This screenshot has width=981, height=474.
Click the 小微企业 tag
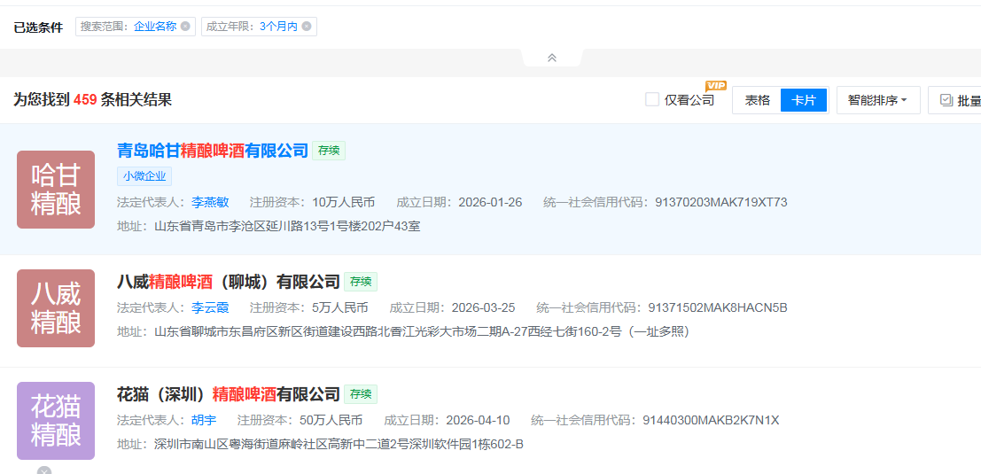tap(144, 176)
